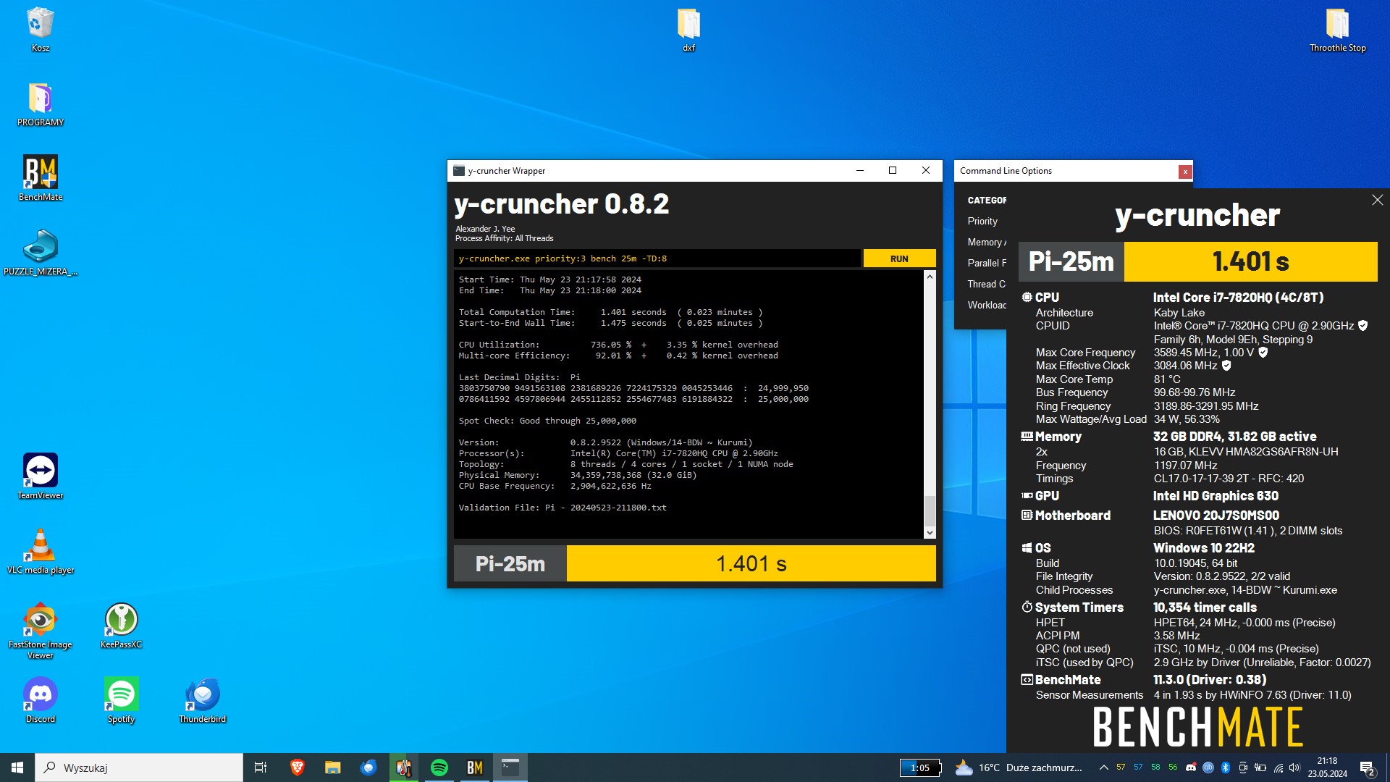
Task: Select Thread category in Command Line Options
Action: click(x=986, y=284)
